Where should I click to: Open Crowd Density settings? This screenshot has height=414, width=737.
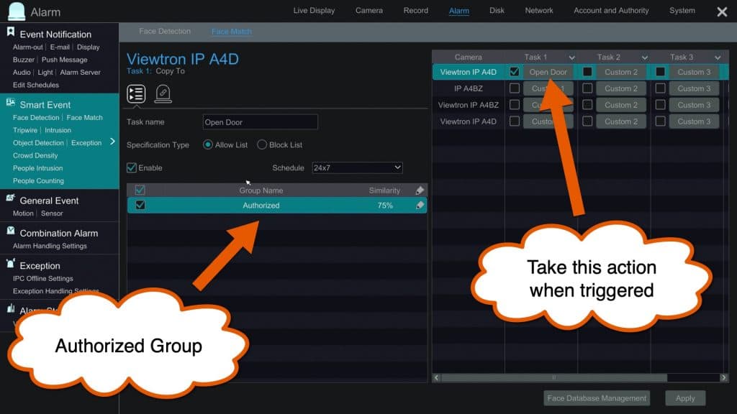tap(35, 155)
